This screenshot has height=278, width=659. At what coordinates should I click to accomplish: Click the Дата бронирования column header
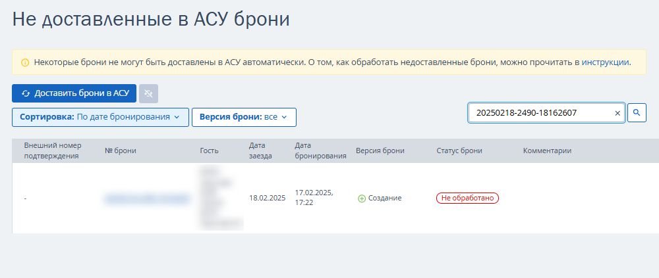[x=321, y=151]
